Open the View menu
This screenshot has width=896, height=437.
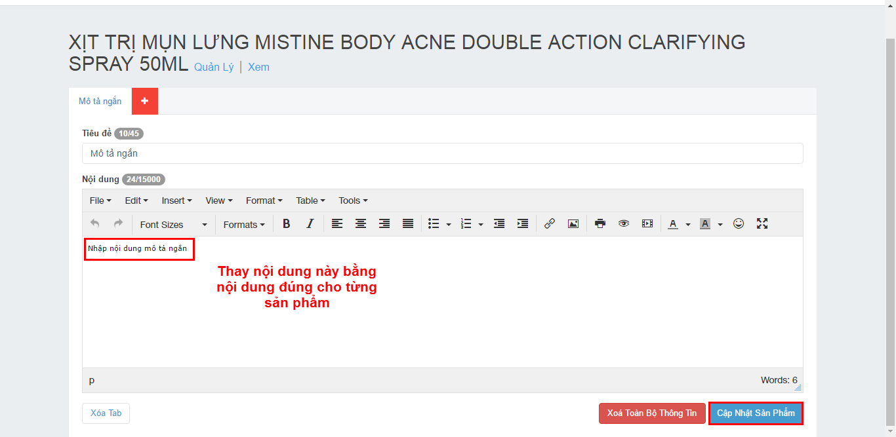(x=219, y=200)
